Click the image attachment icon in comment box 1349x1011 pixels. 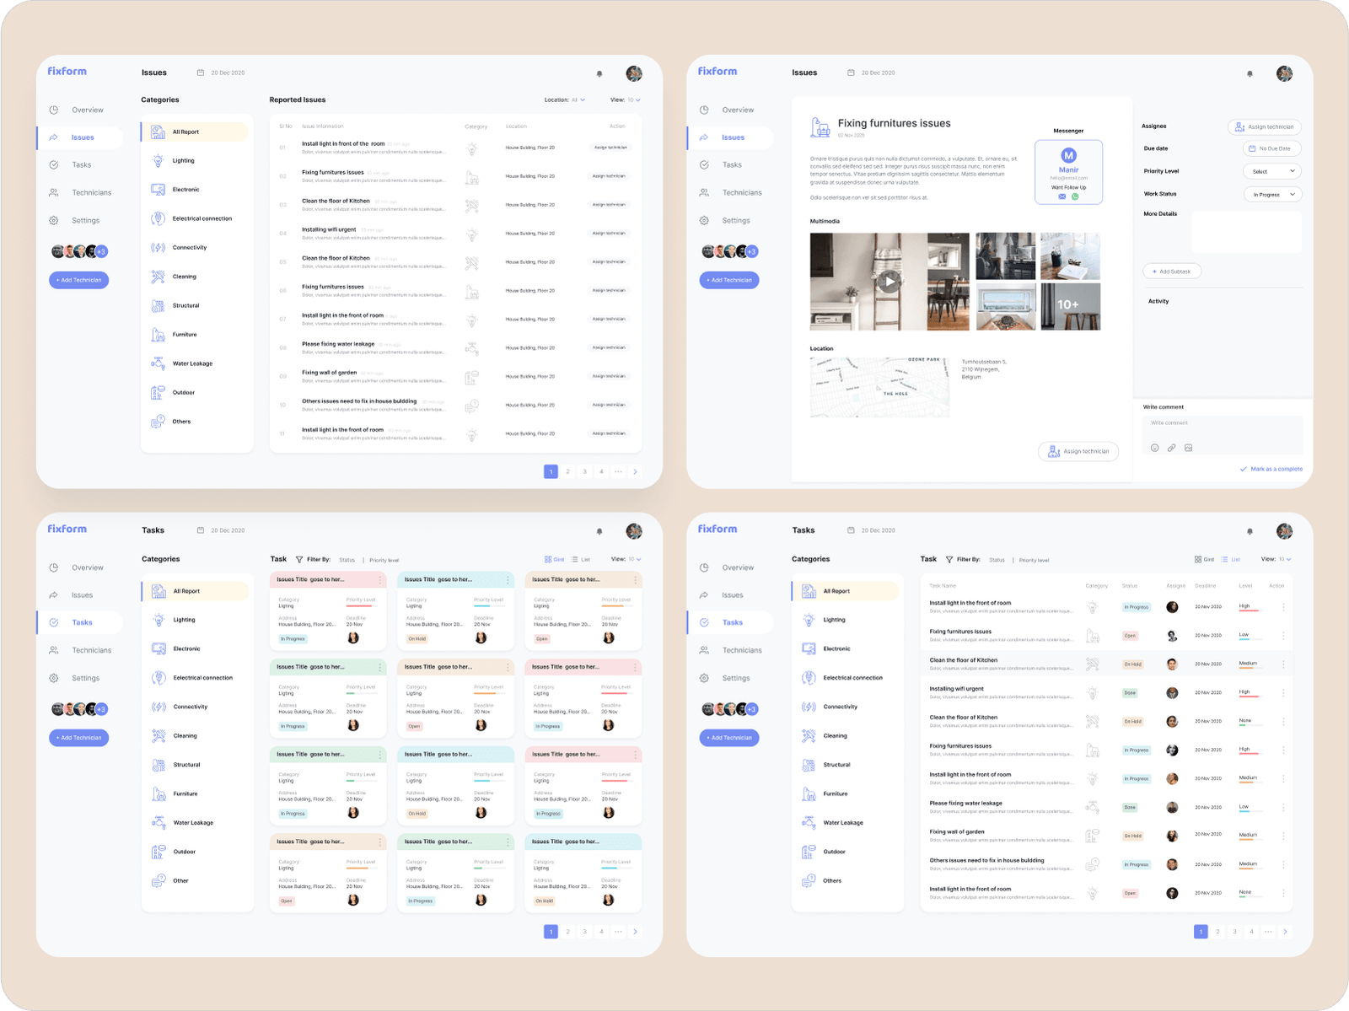click(x=1188, y=448)
